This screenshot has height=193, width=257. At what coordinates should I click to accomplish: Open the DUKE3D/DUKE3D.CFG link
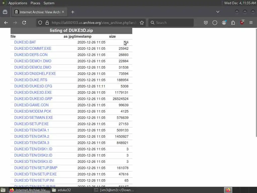tap(33, 86)
